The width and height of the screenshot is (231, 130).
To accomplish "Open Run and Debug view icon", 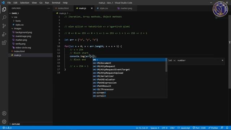I will coord(4,34).
